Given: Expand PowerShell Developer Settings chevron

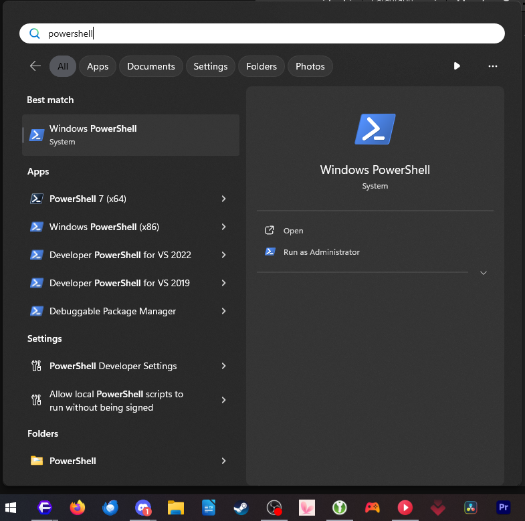Looking at the screenshot, I should 223,366.
